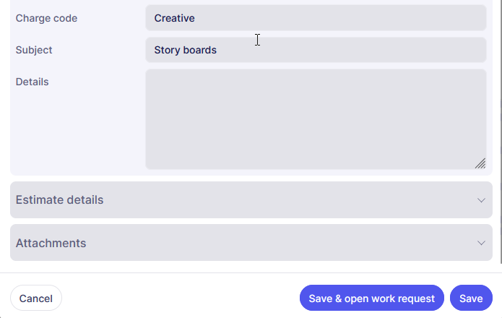Open the Estimate details section title
The image size is (502, 318).
coord(59,200)
